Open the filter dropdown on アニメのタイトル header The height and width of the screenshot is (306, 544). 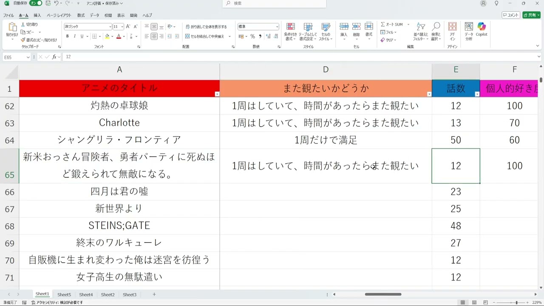217,94
